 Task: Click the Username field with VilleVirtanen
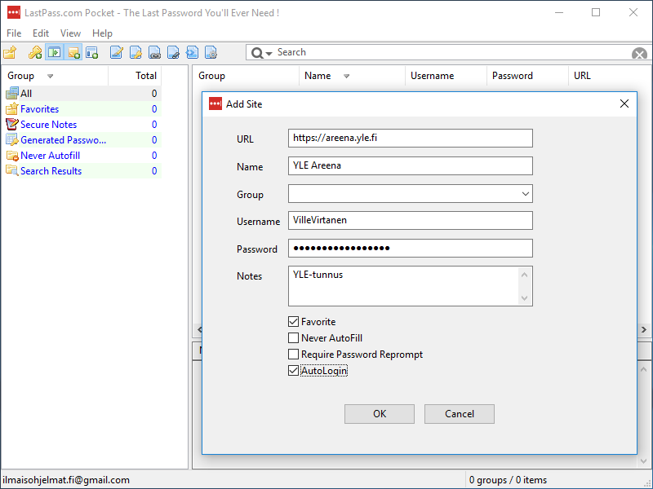coord(411,220)
